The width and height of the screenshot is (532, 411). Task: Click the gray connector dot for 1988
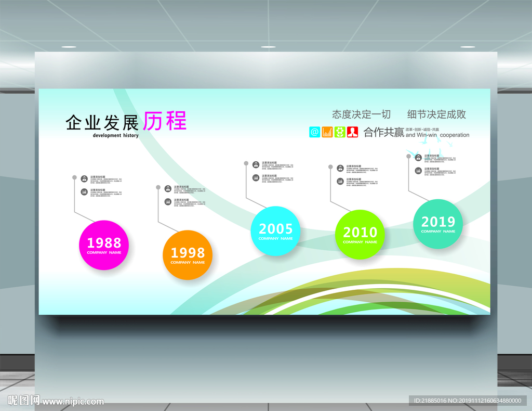point(74,177)
